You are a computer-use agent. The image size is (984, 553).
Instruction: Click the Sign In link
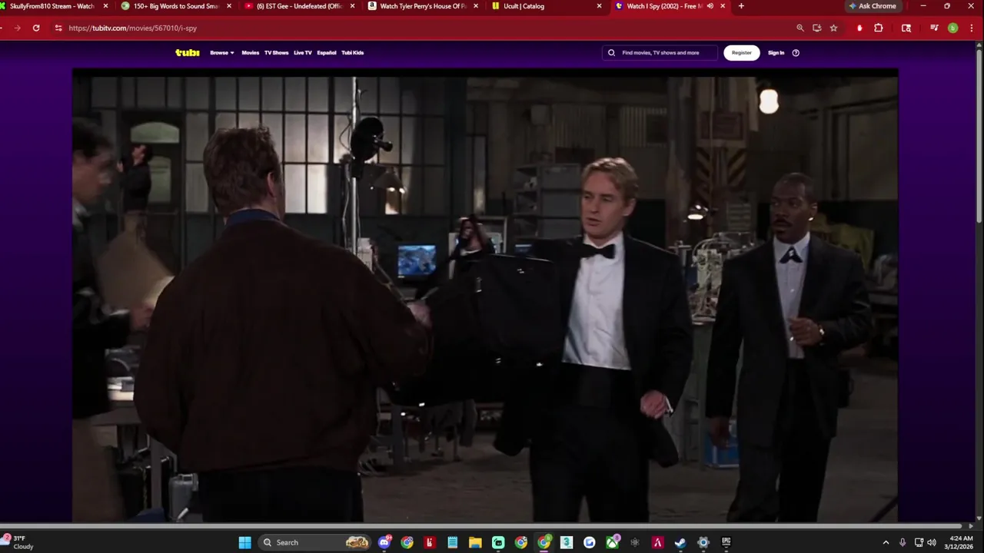776,53
